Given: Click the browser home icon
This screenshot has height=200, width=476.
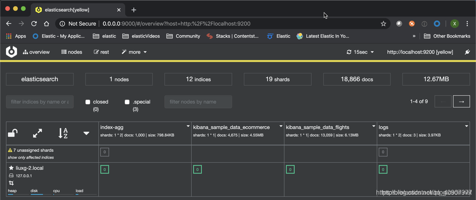Looking at the screenshot, I should (46, 24).
